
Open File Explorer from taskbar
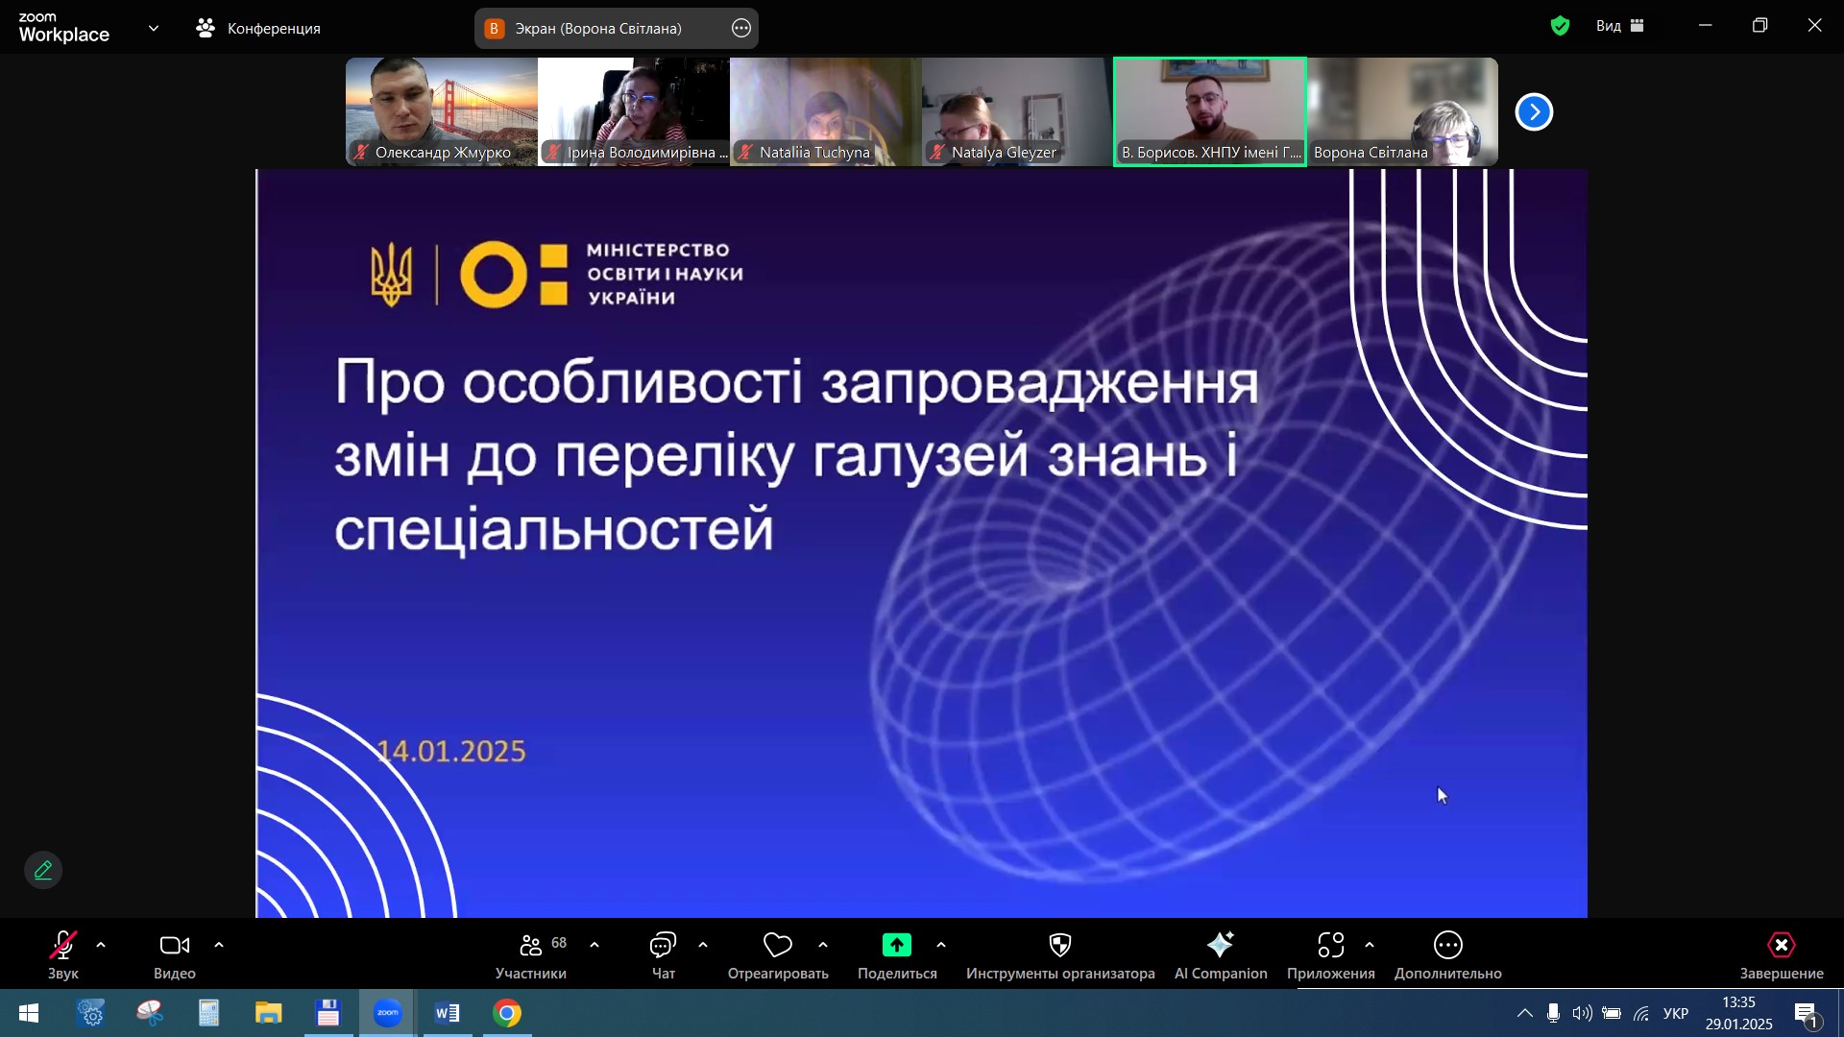[x=269, y=1014]
